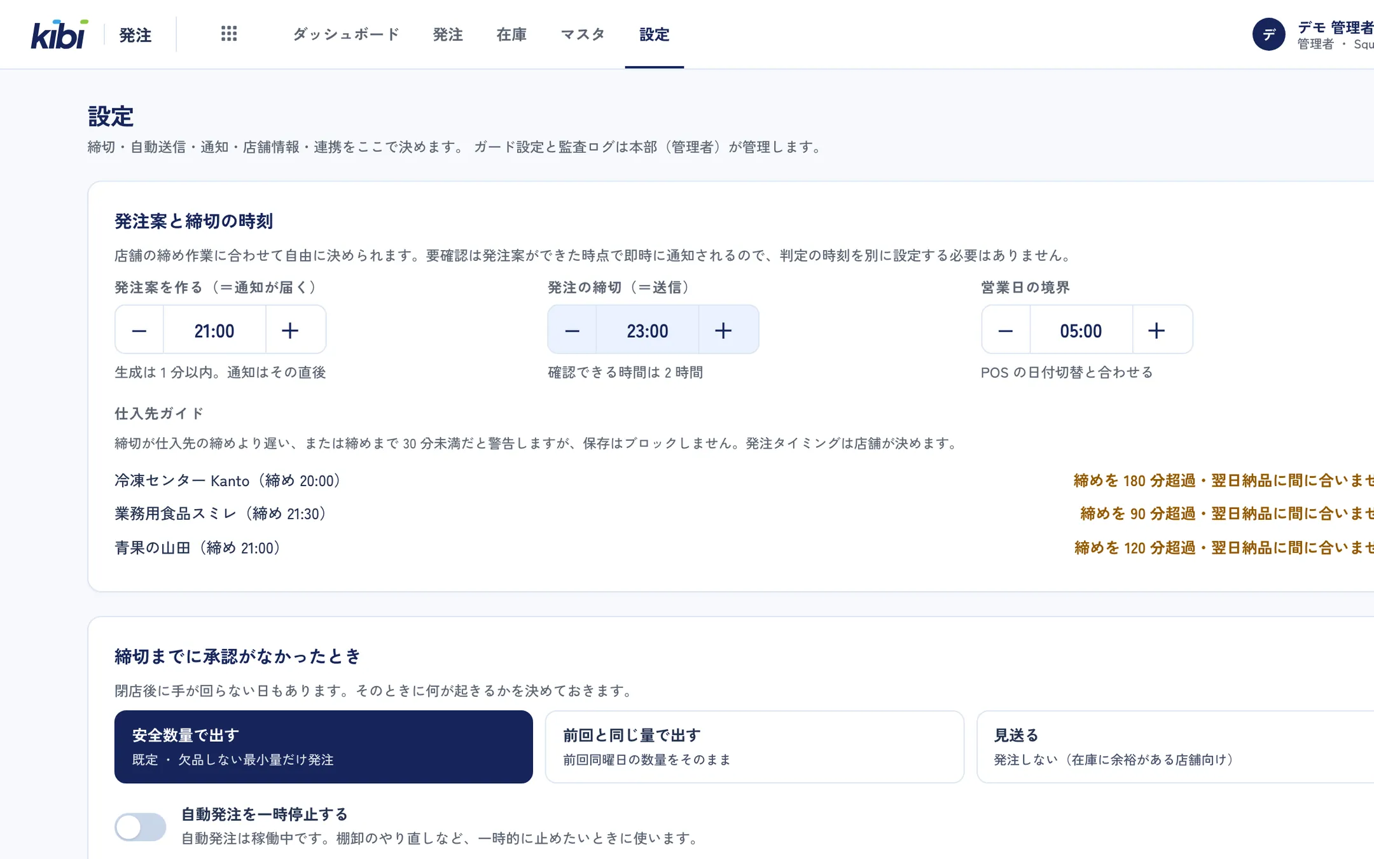Open the 設定 tab
This screenshot has height=859, width=1374.
click(654, 34)
